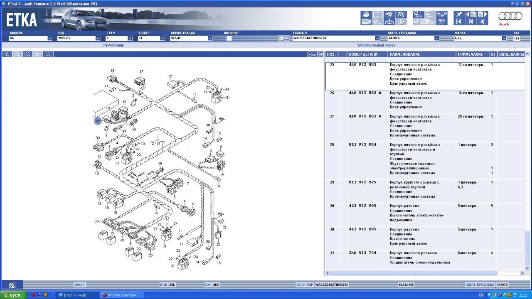Click the key icon next to search field
Screen dimensions: 532x299
(284, 39)
